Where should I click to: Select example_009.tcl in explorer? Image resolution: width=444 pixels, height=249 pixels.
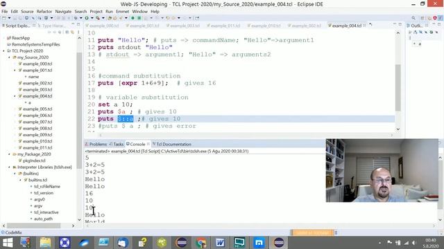[x=37, y=135]
